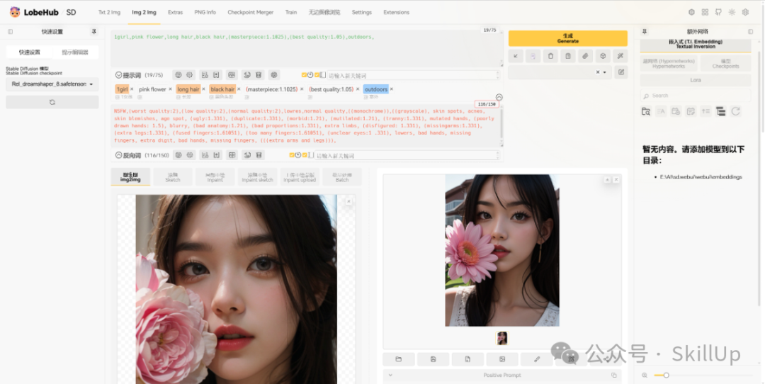This screenshot has height=384, width=765.
Task: Switch to the Extras tab
Action: pos(175,12)
